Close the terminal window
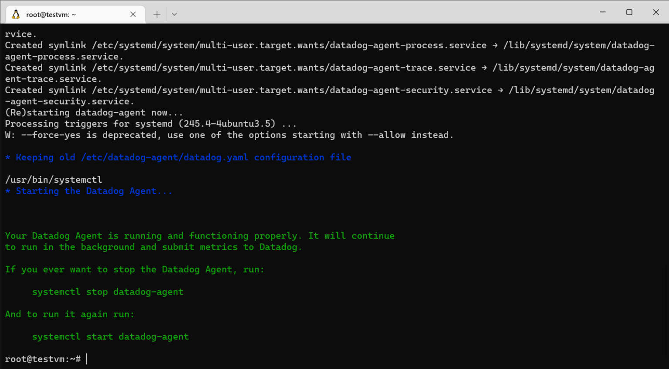669x369 pixels. (656, 12)
